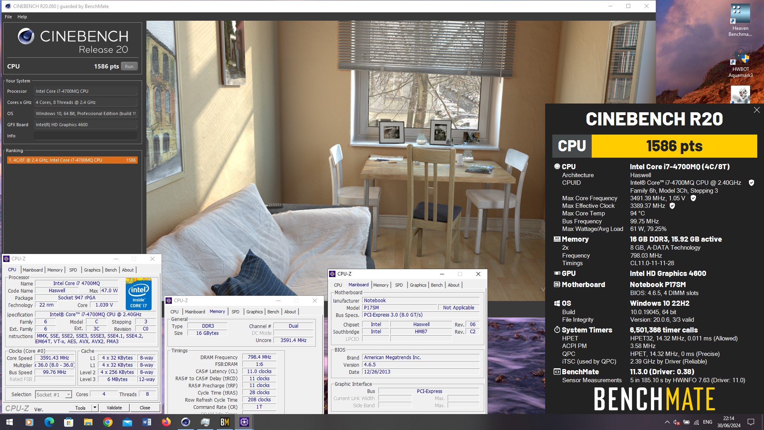Click the muted volume tray icon
Image resolution: width=764 pixels, height=430 pixels.
click(676, 422)
